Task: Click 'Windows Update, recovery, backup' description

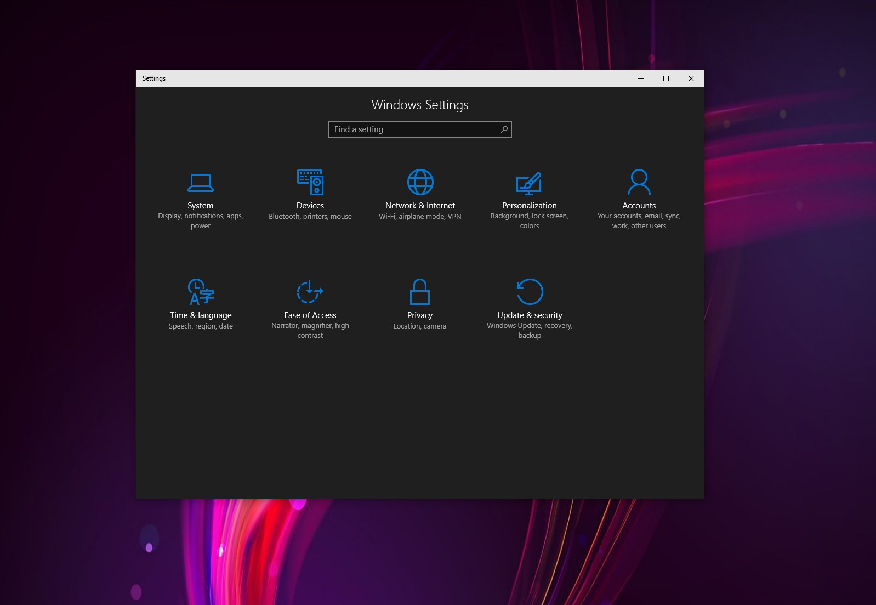Action: click(530, 331)
